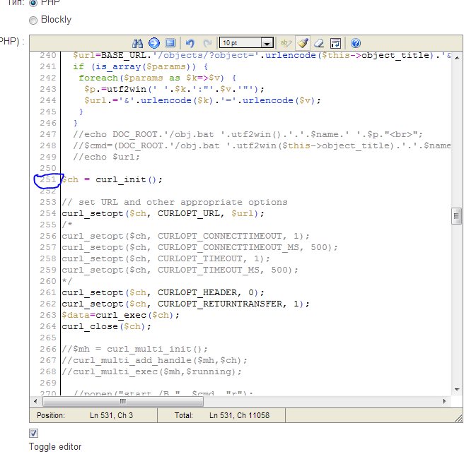Click the $p.=utf2win line
The width and height of the screenshot is (476, 459).
pos(174,89)
